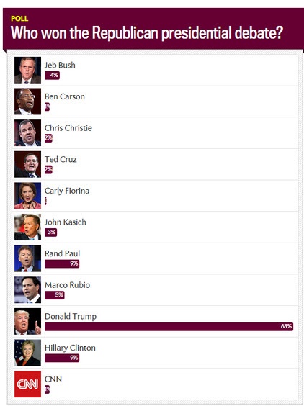Click Marco Rubio's portrait photo

tap(27, 289)
